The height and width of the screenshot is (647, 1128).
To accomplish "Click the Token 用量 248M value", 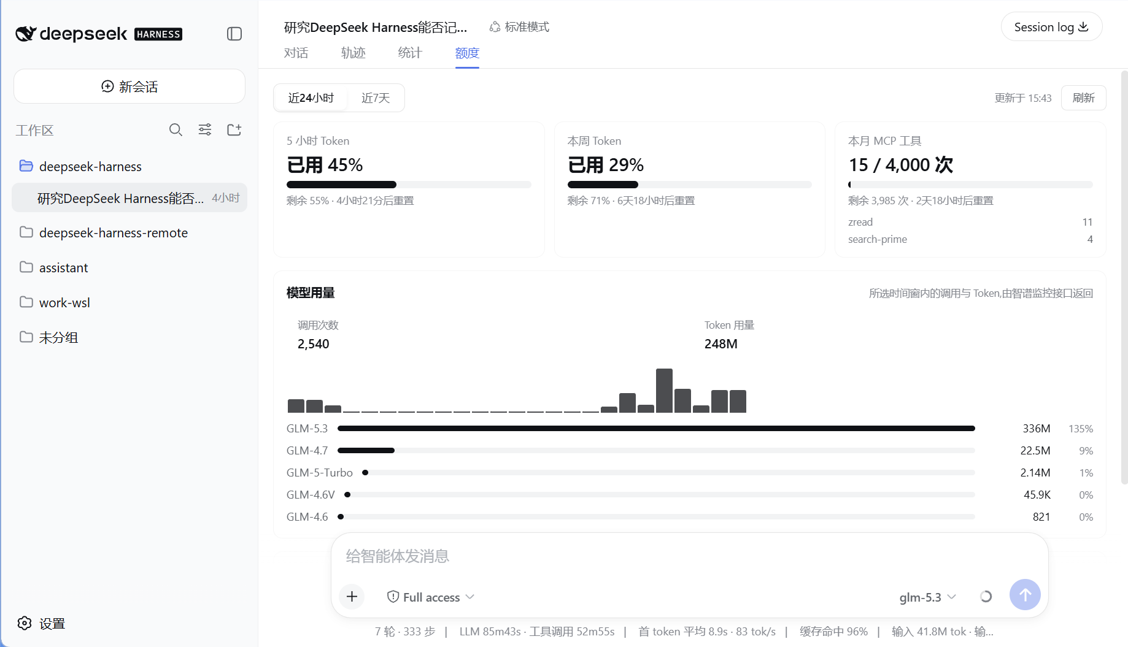I will pyautogui.click(x=721, y=344).
